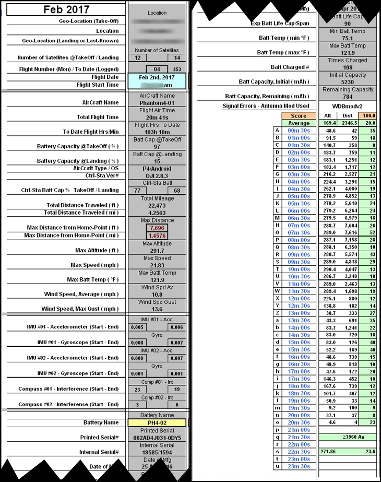The height and width of the screenshot is (482, 381).
Task: Select the Times Charged value "108"
Action: (348, 67)
